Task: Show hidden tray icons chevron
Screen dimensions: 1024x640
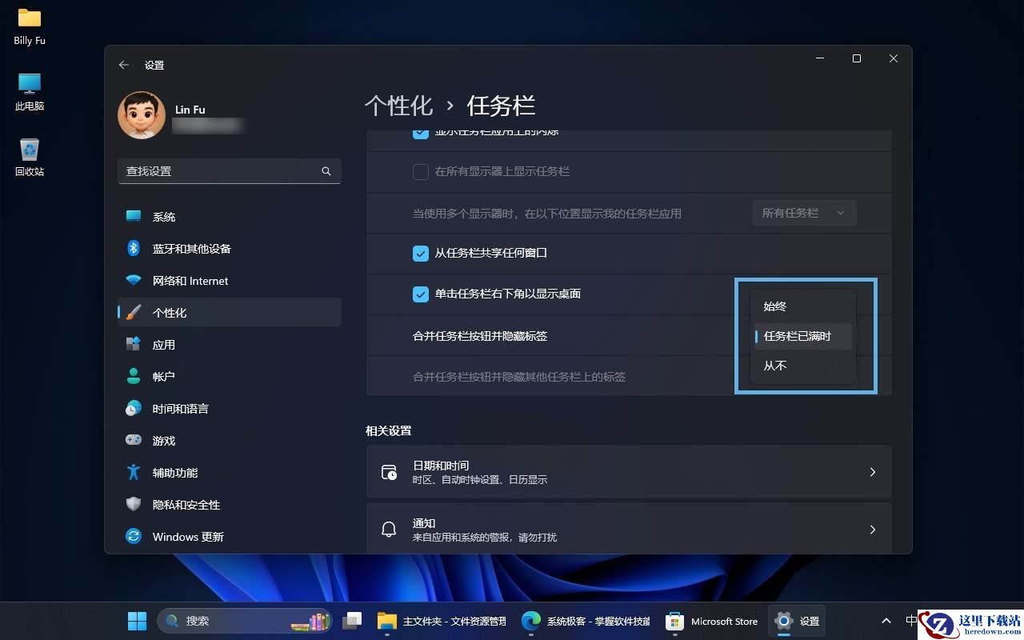Action: (886, 621)
